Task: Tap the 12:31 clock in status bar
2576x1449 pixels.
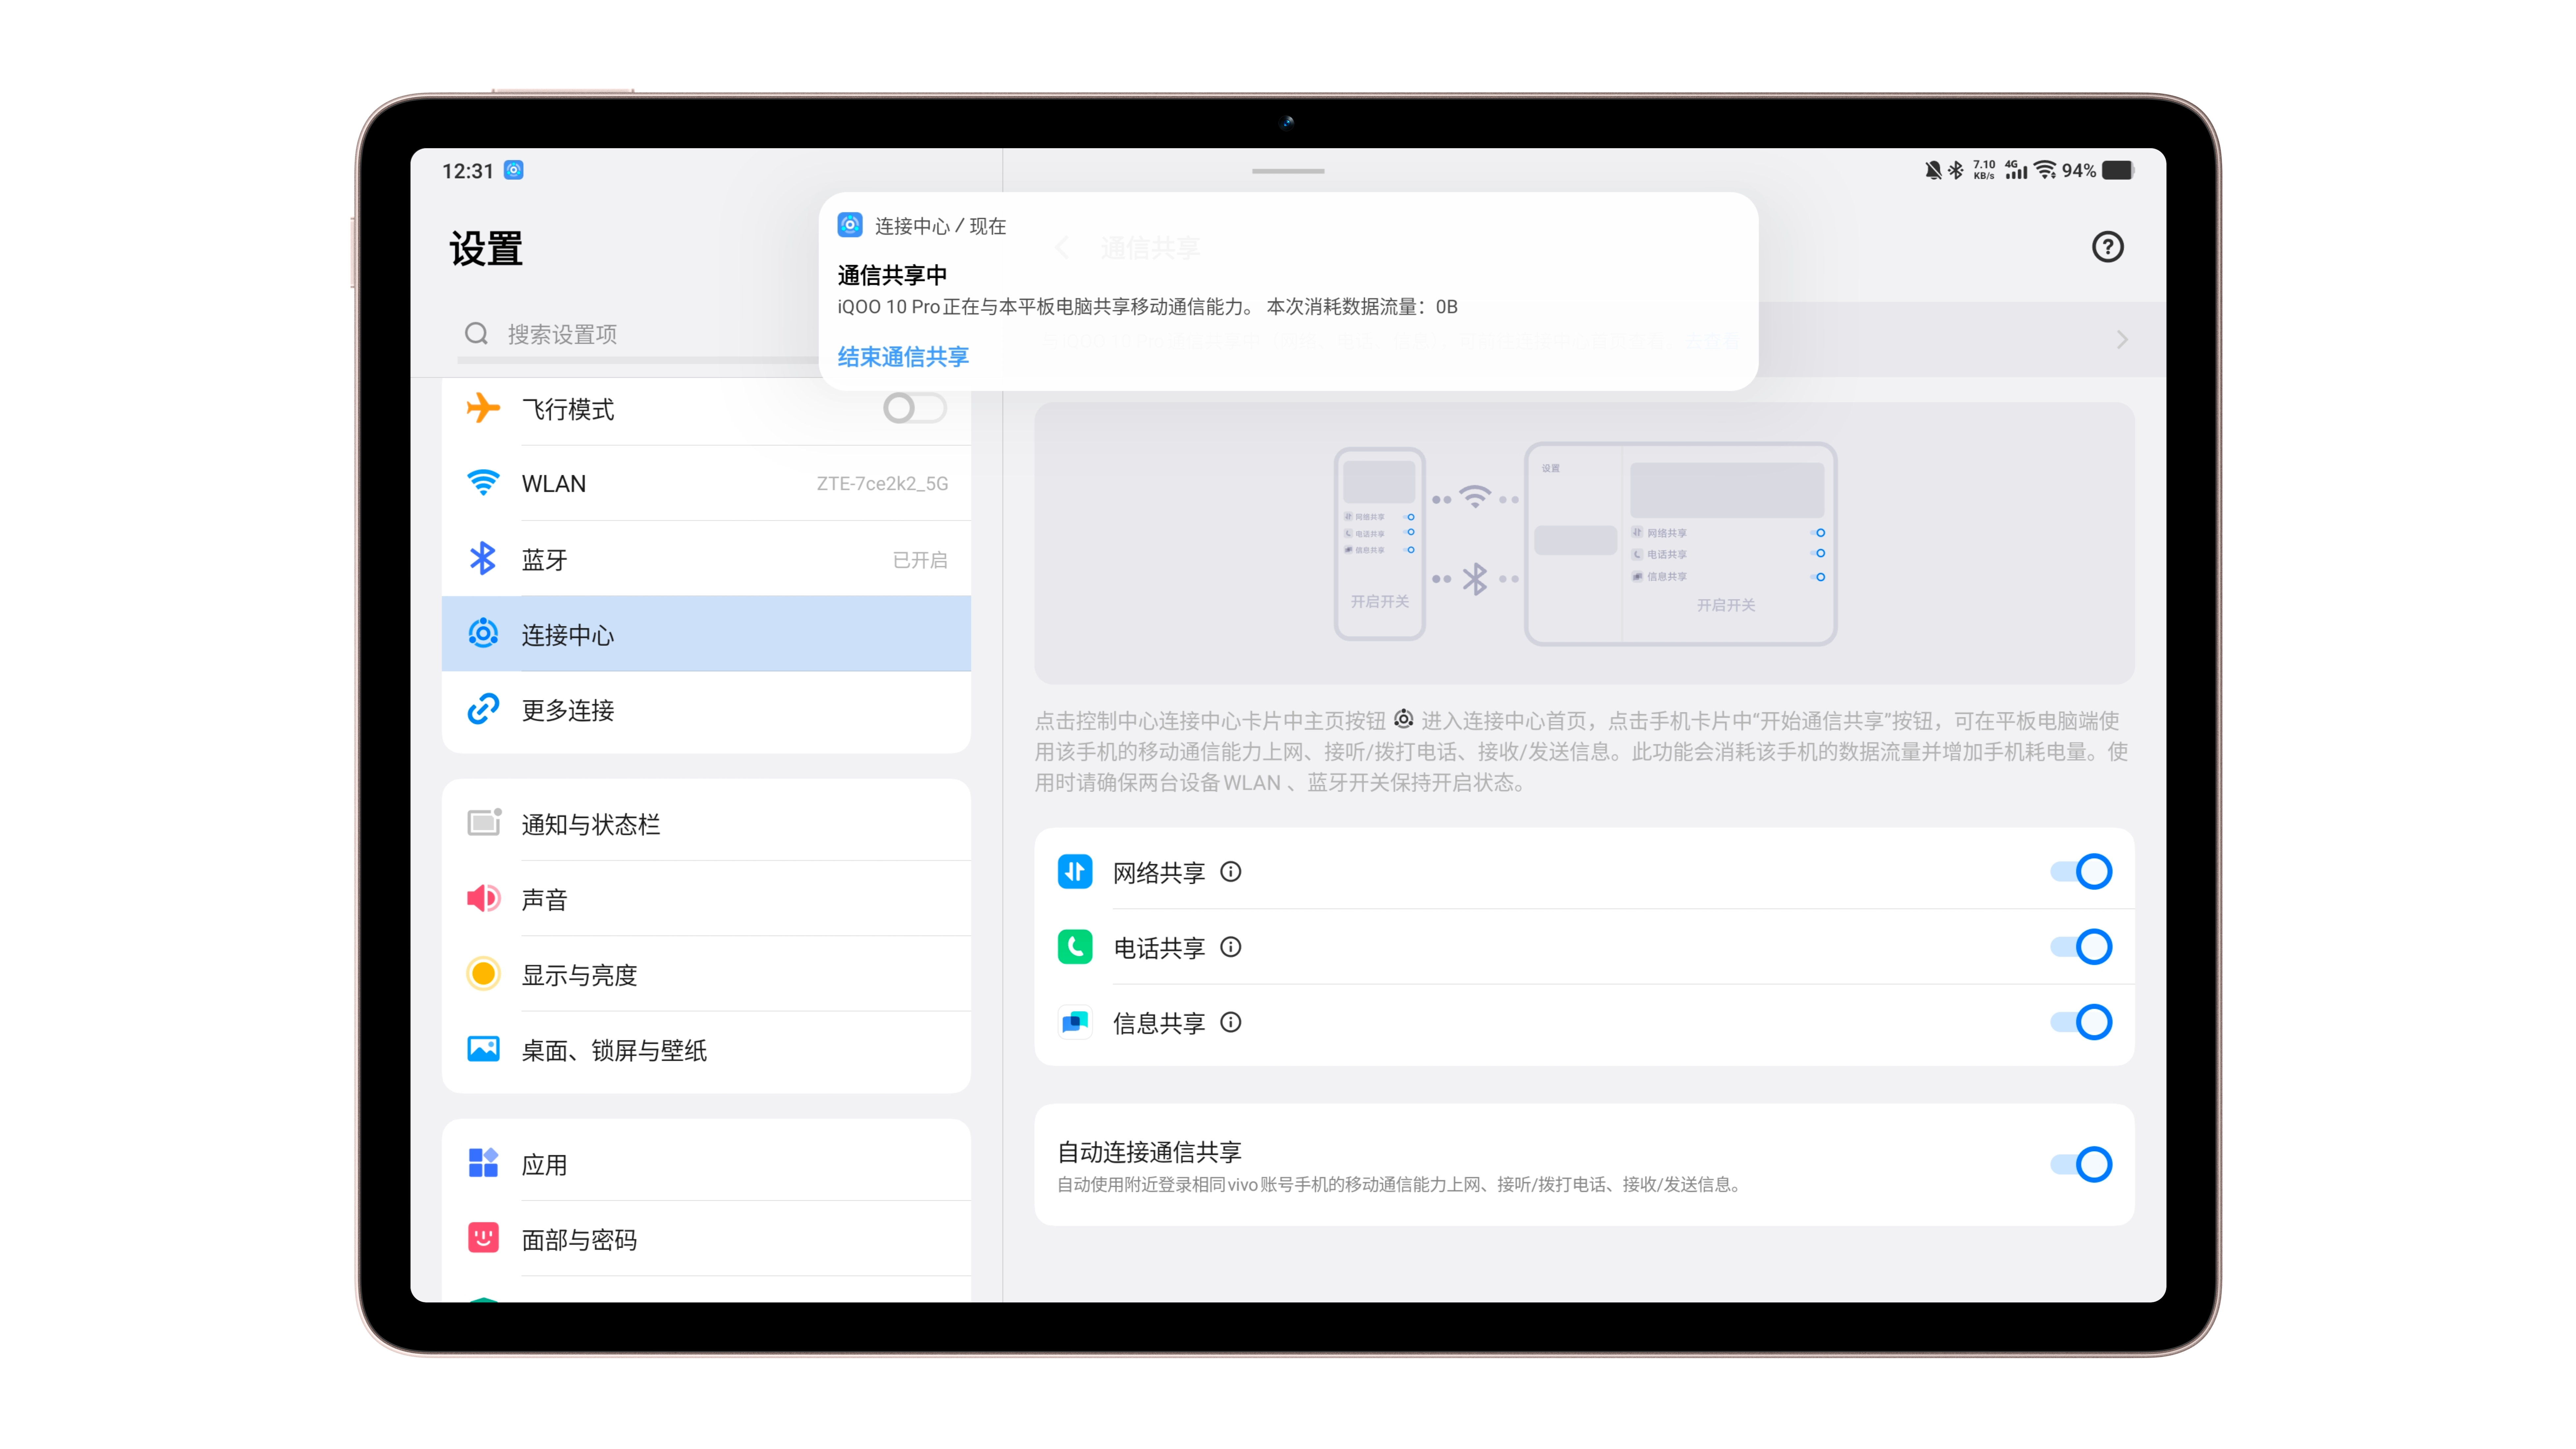Action: point(468,171)
